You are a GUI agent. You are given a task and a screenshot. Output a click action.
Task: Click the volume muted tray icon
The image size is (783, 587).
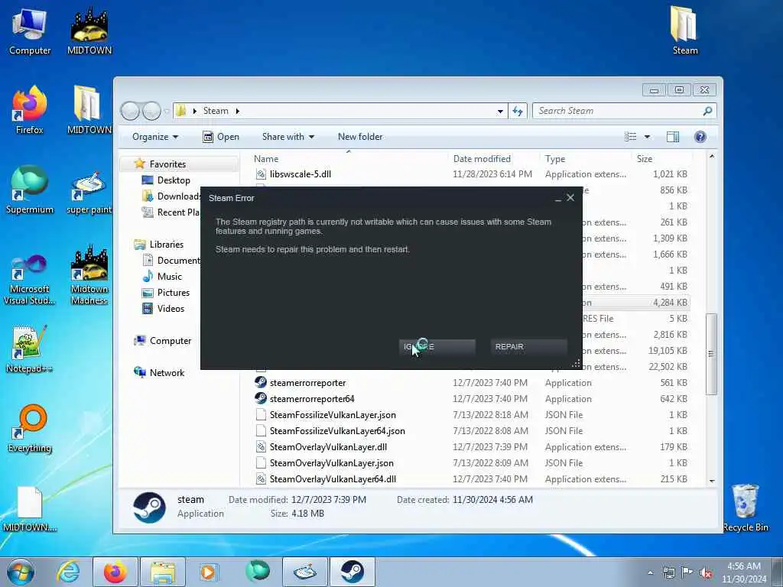[x=706, y=572]
